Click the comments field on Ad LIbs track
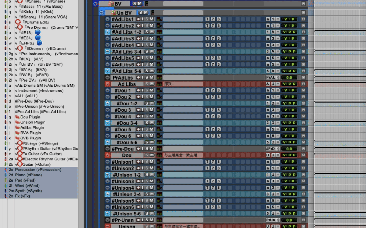Image resolution: width=366 pixels, height=228 pixels. (x=183, y=84)
